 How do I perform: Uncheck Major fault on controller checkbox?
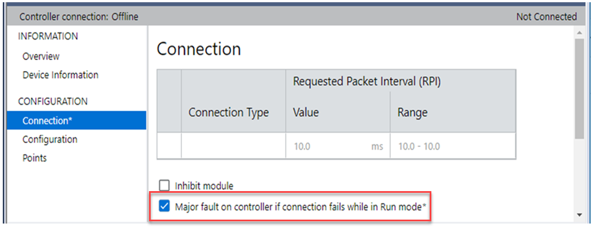pos(164,207)
